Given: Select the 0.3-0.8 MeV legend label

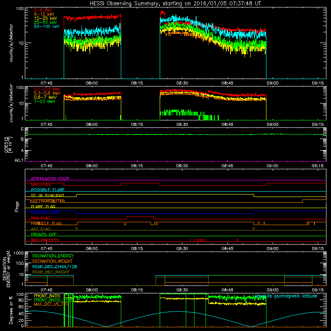Looking at the screenshot, I should (47, 93).
